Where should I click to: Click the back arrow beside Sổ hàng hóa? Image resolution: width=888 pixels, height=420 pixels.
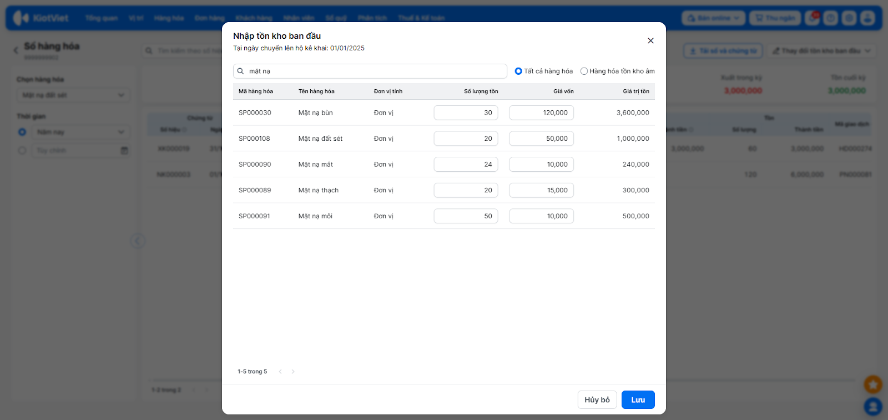(x=16, y=50)
